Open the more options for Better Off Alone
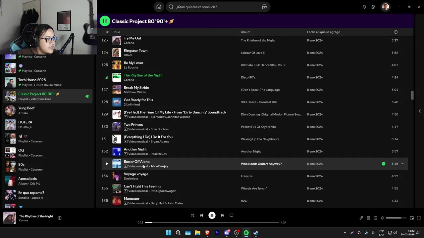424x238 pixels. (x=402, y=164)
